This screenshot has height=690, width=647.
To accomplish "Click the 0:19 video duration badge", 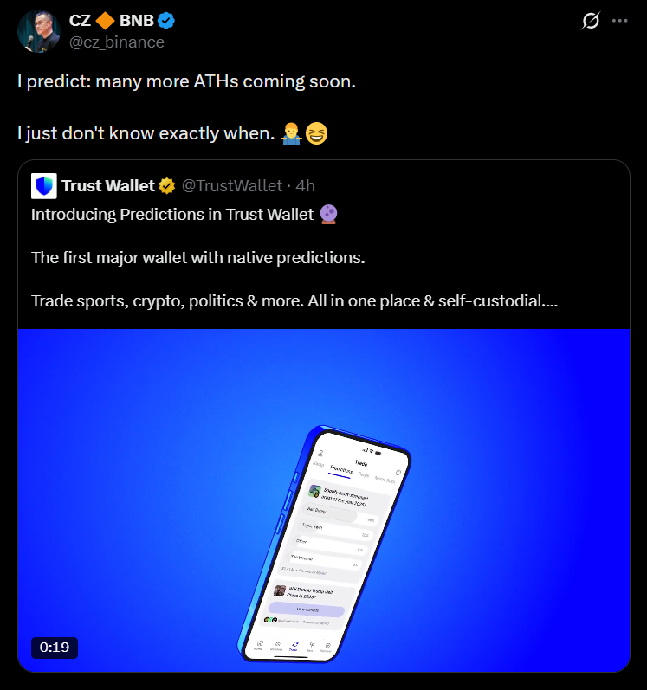I will [55, 648].
